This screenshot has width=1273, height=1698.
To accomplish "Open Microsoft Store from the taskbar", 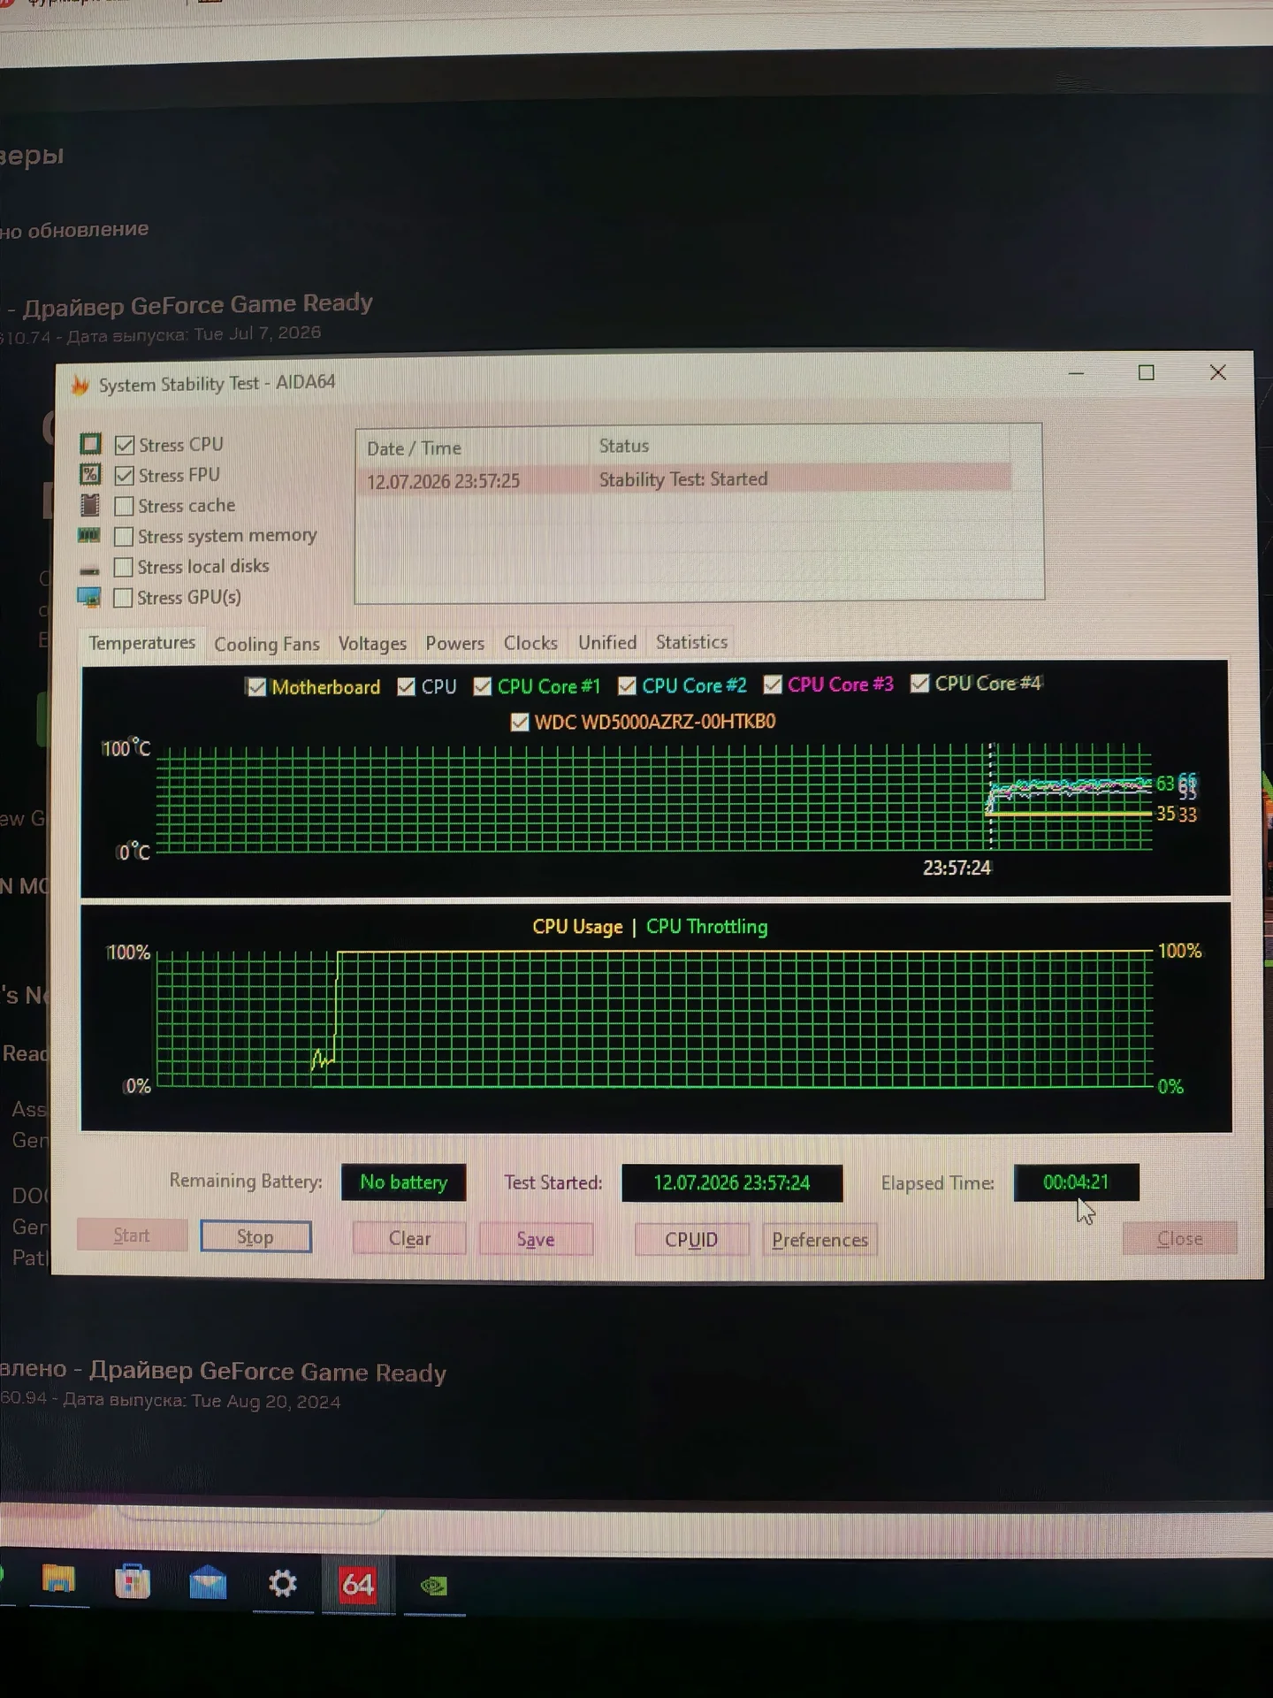I will tap(133, 1581).
